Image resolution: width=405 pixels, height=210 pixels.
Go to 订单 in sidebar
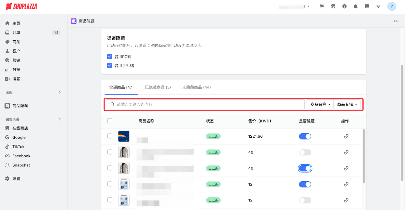coord(16,33)
